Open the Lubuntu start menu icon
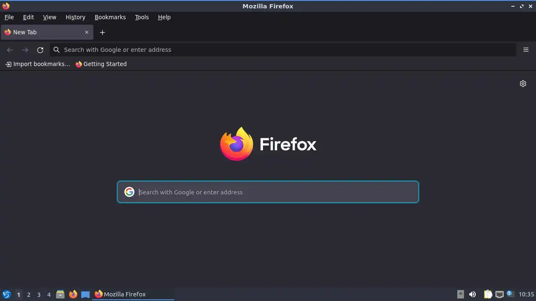This screenshot has height=301, width=536. tap(6, 294)
